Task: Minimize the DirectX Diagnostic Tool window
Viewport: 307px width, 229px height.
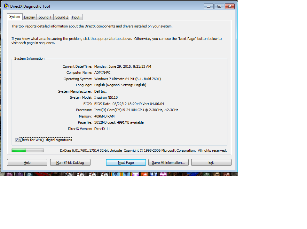Action: pyautogui.click(x=209, y=6)
